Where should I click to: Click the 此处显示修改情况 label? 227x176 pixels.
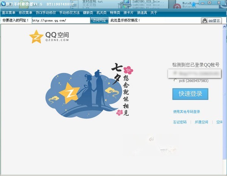[x=125, y=20]
